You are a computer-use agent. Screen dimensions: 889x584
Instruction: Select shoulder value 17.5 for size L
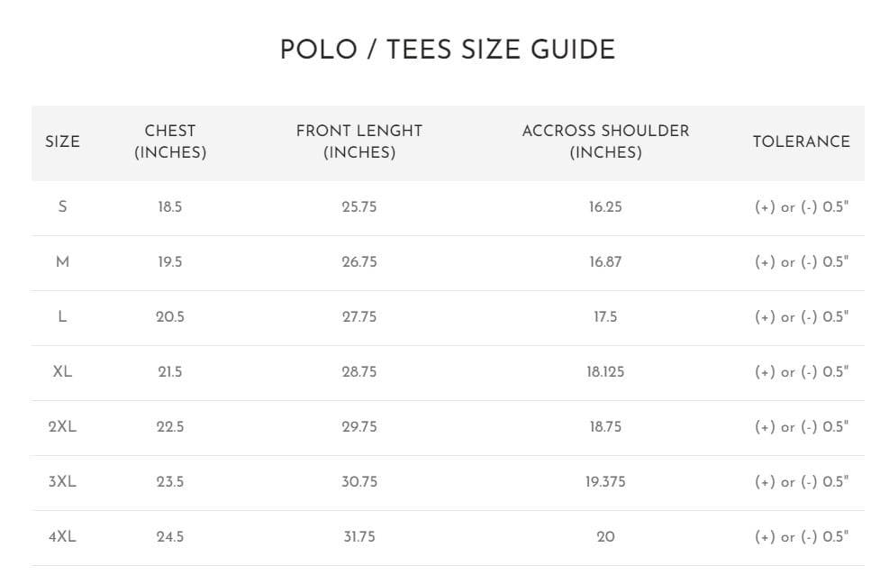tap(605, 316)
